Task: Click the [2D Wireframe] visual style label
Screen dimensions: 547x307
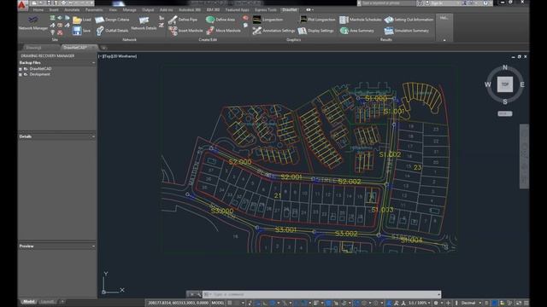Action: (x=123, y=56)
